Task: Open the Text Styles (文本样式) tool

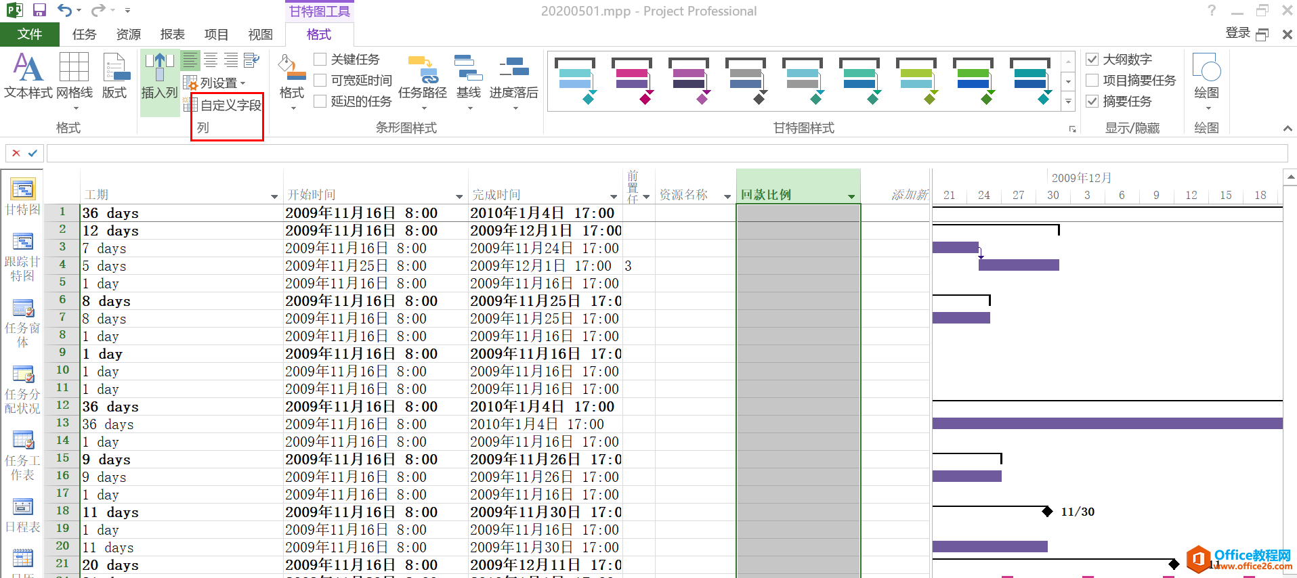Action: coord(28,75)
